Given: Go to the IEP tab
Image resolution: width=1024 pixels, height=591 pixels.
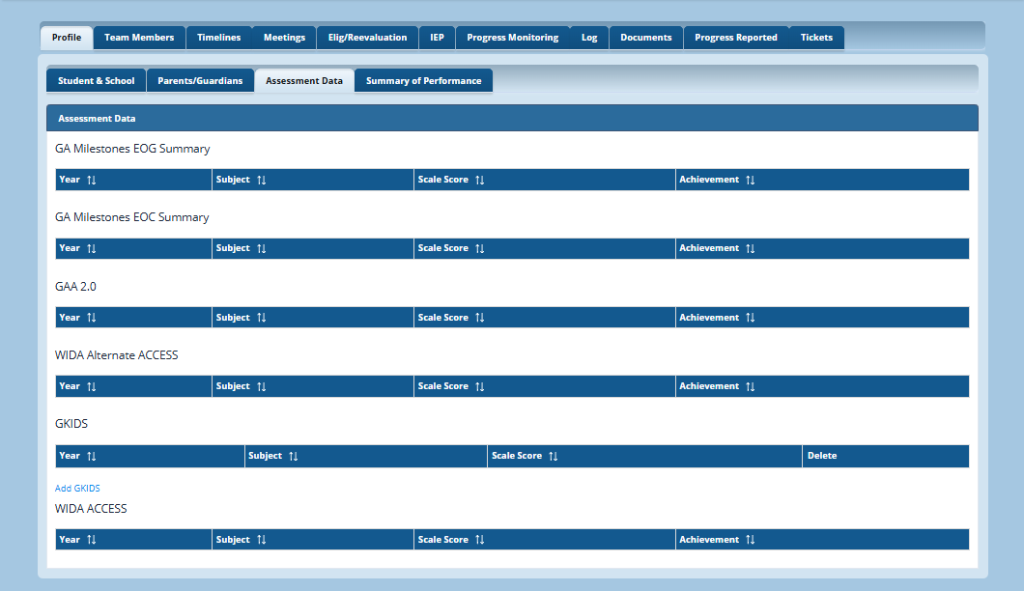Looking at the screenshot, I should point(437,38).
